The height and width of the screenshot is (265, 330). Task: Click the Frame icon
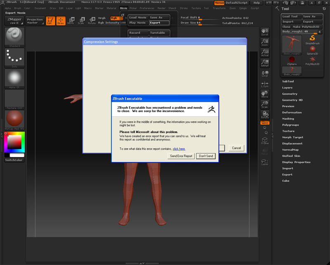click(265, 141)
